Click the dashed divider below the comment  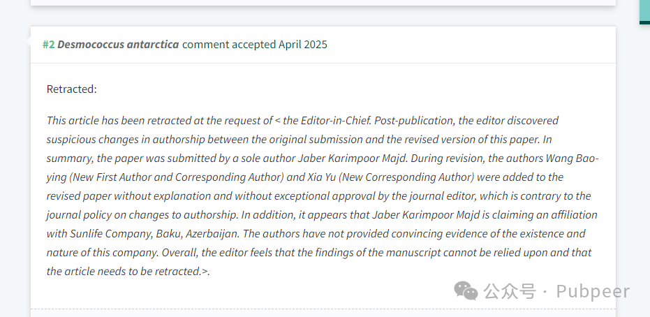coord(323,309)
